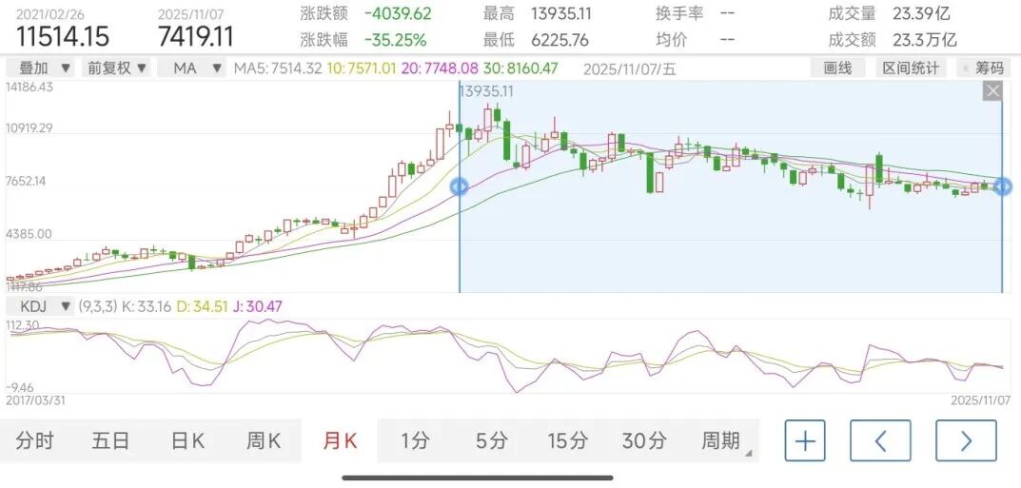Click the left range selection handle
The height and width of the screenshot is (488, 1021).
tap(459, 186)
